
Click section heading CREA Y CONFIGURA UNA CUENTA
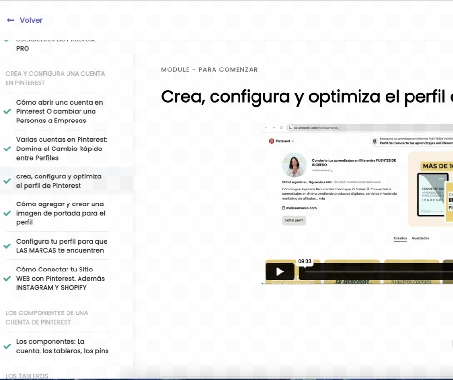(x=55, y=79)
